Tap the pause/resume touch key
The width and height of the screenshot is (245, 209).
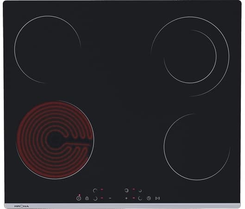[x=157, y=198]
